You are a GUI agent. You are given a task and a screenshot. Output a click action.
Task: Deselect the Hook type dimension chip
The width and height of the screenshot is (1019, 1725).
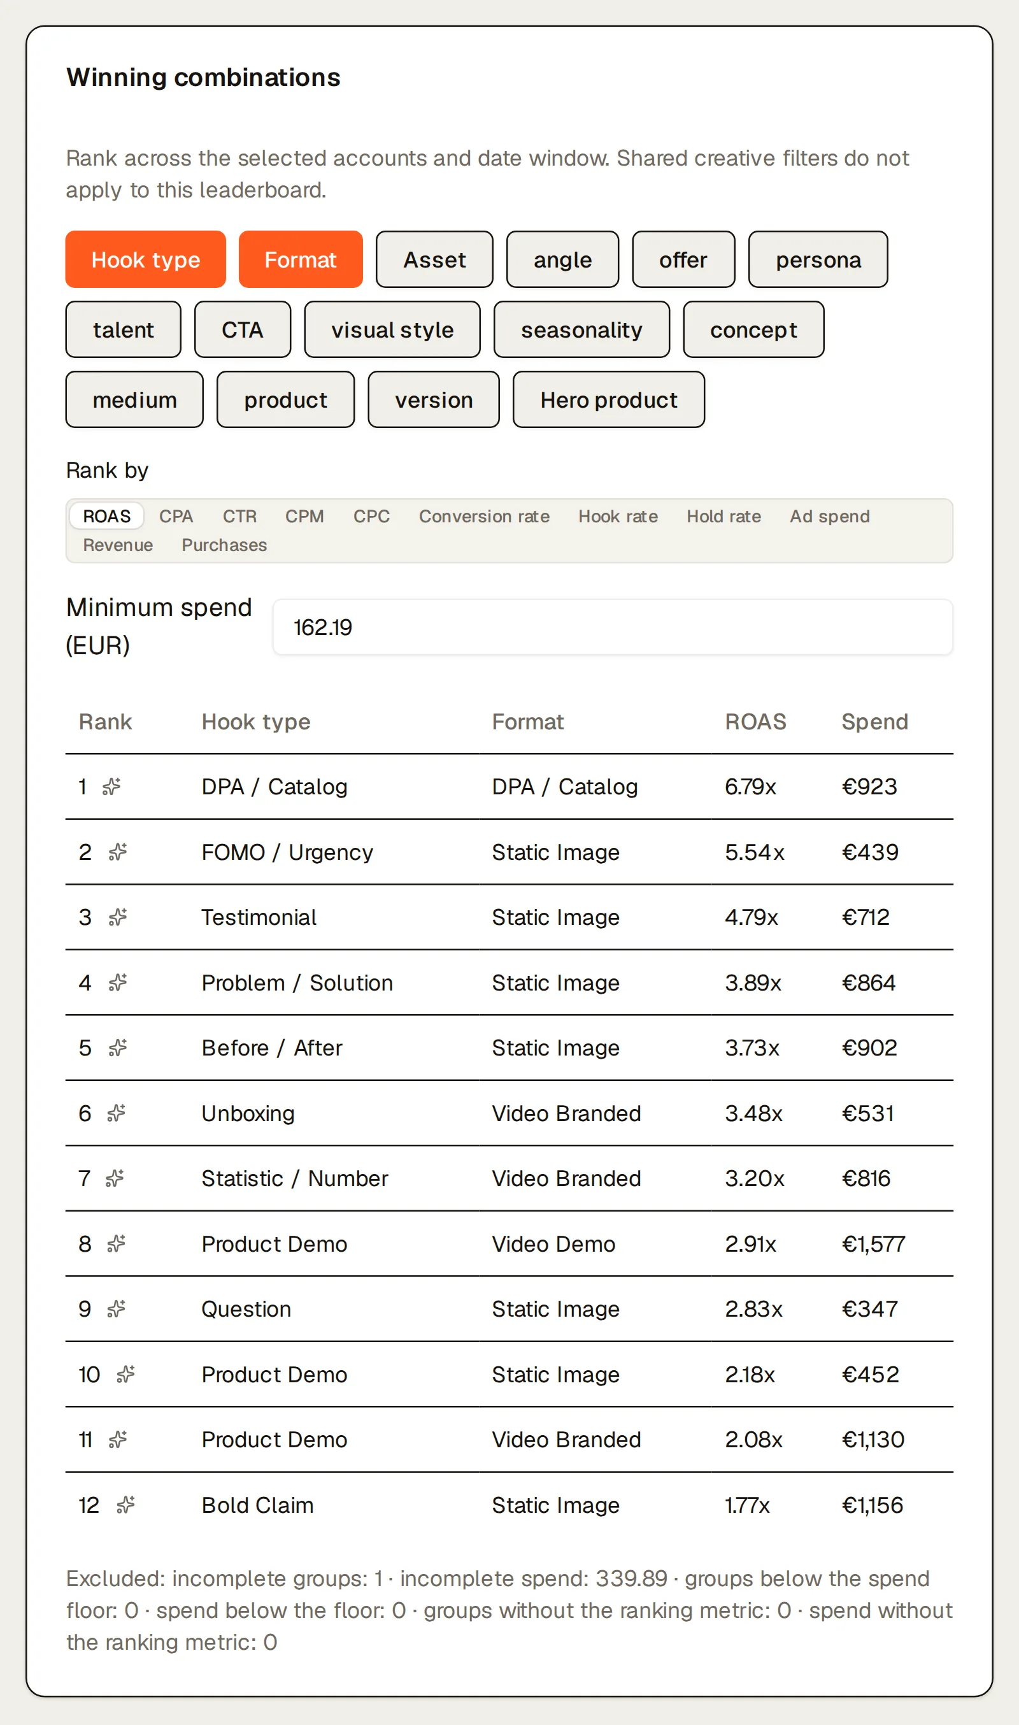146,259
